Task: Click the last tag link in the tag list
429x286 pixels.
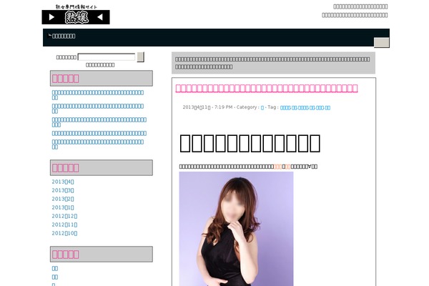Action: [327, 108]
